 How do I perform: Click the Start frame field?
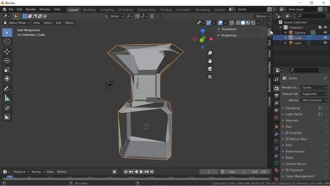[237, 172]
